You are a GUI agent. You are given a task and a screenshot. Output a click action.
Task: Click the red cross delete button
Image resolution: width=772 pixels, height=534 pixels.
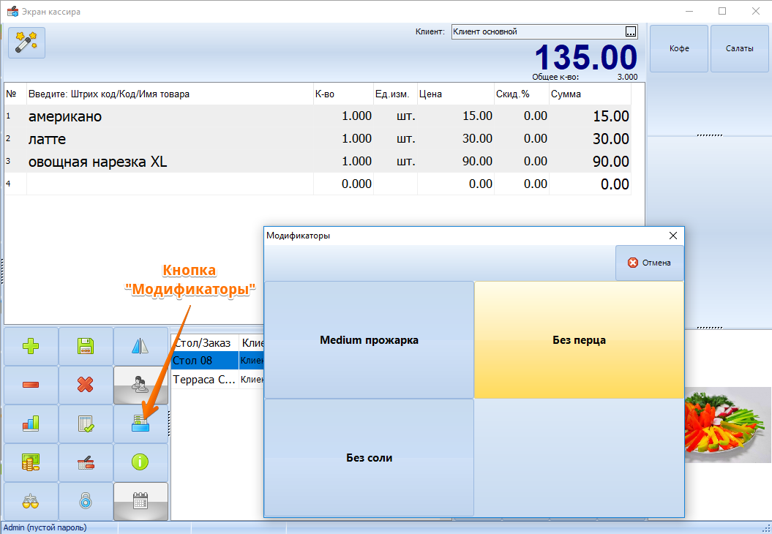point(86,385)
